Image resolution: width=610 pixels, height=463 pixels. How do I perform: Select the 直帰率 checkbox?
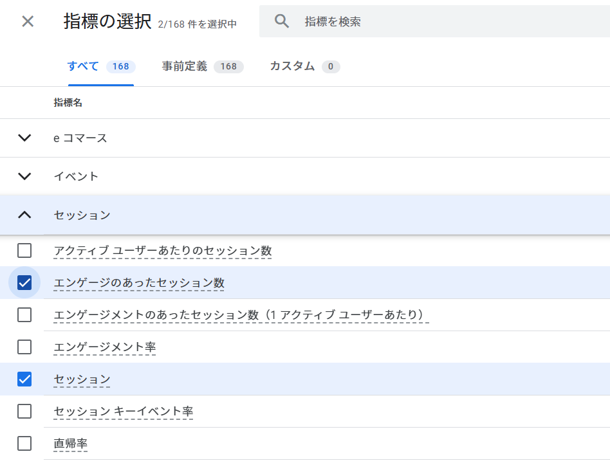[x=24, y=444]
